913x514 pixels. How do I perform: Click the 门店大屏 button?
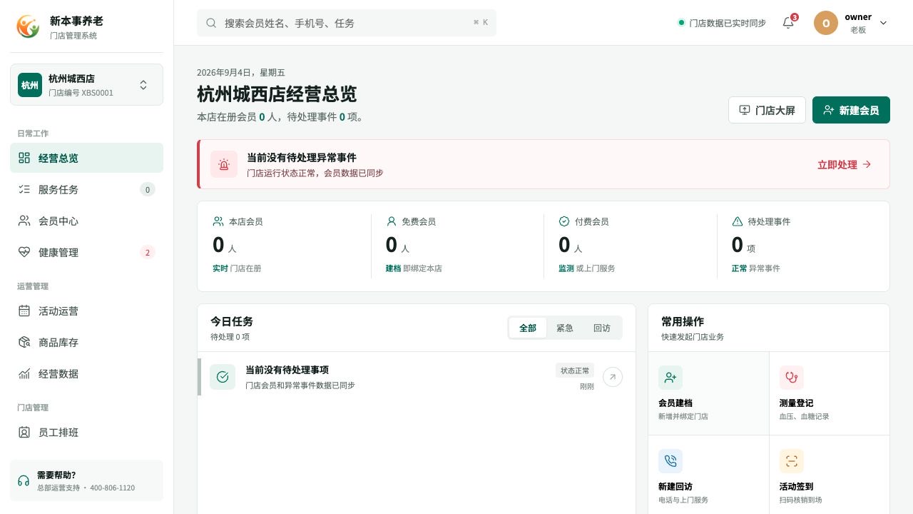click(x=767, y=110)
